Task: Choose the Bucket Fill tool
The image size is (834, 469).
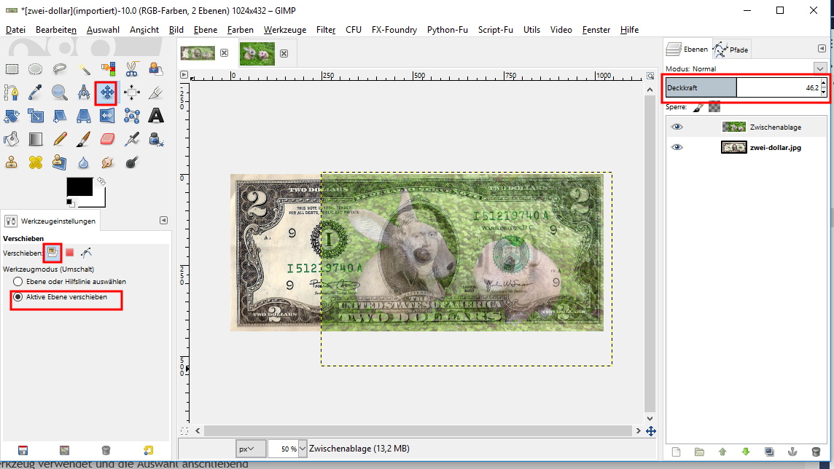Action: coord(12,139)
